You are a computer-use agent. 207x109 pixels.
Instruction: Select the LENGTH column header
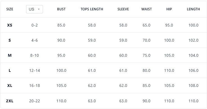coord(194,9)
